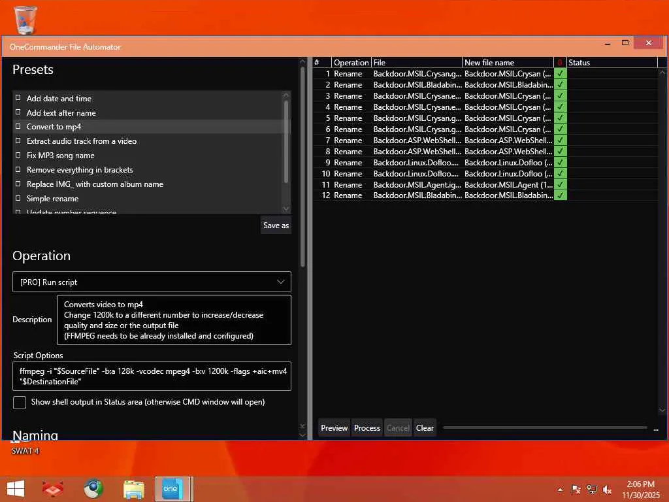Enable Show shell output in Status area
Screen dimensions: 669x502
click(x=20, y=402)
